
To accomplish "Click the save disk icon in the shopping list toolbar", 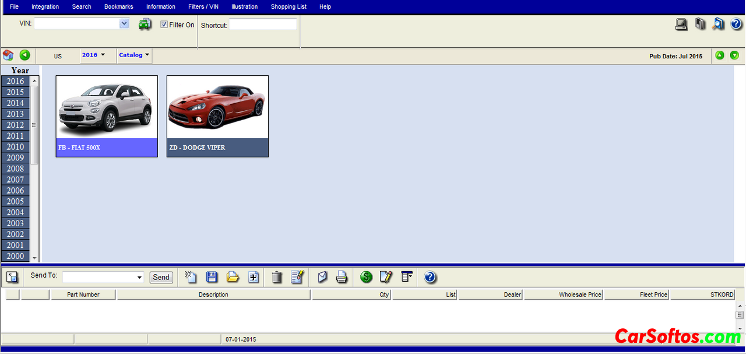I will pyautogui.click(x=212, y=277).
